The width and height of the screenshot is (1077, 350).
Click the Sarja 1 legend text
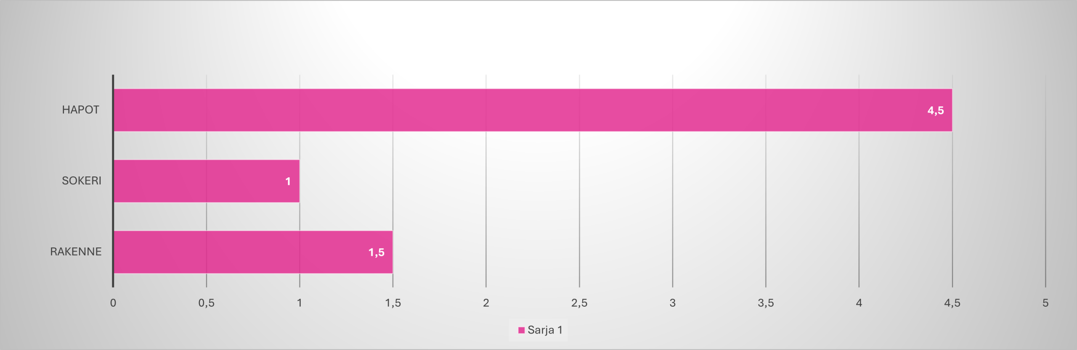[545, 330]
